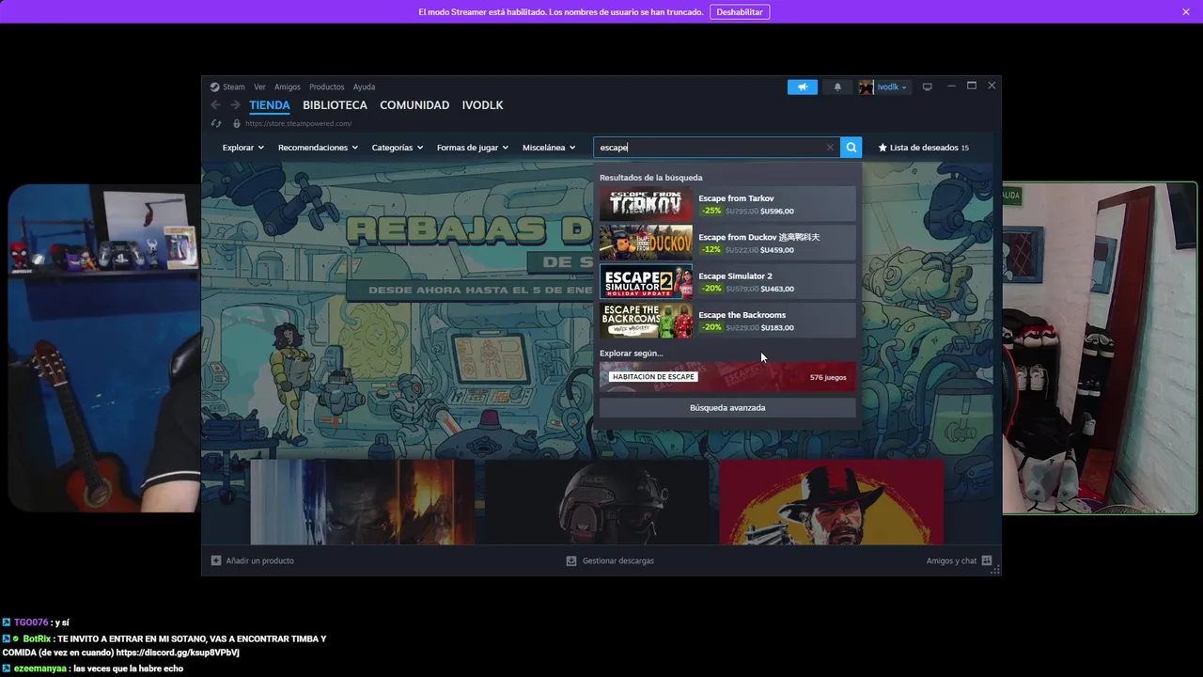Viewport: 1203px width, 677px height.
Task: Clear the search field with X icon
Action: click(830, 148)
